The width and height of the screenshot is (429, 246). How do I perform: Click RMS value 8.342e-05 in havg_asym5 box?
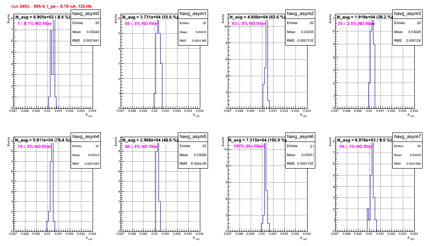tap(199, 164)
